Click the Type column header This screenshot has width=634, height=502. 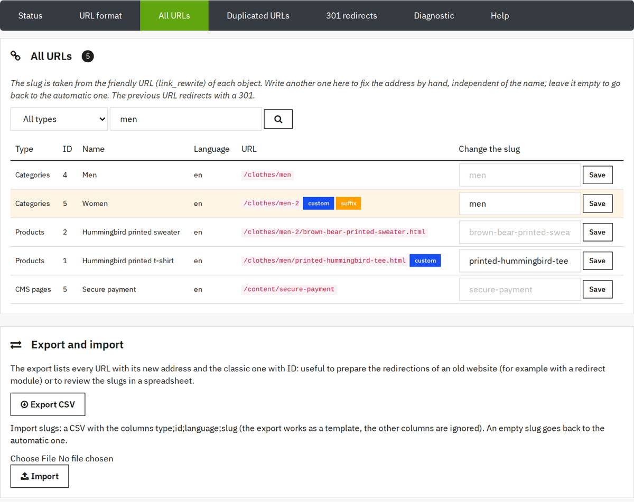[x=24, y=149]
